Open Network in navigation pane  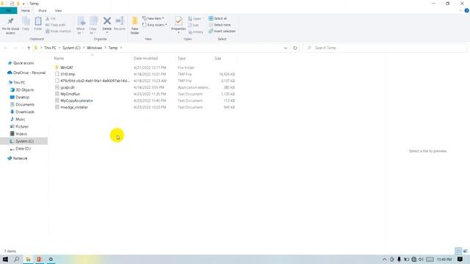point(20,158)
